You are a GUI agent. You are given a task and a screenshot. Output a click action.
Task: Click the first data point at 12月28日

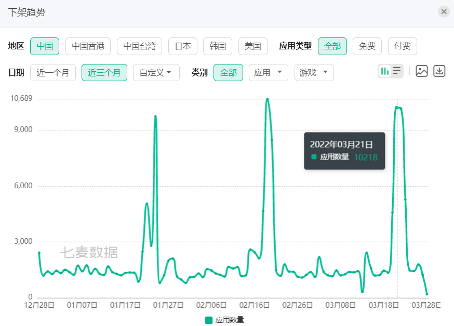(x=39, y=253)
